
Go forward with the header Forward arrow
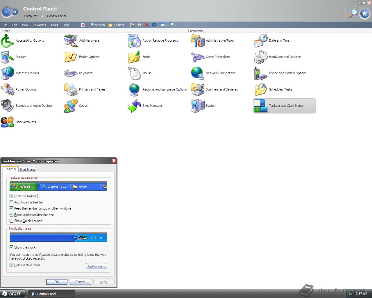(15, 12)
